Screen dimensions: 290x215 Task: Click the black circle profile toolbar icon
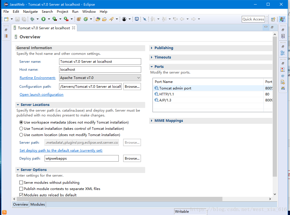[x=124, y=19]
